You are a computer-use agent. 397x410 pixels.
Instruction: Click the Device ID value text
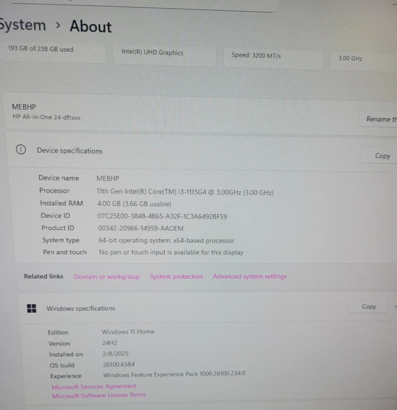[162, 216]
